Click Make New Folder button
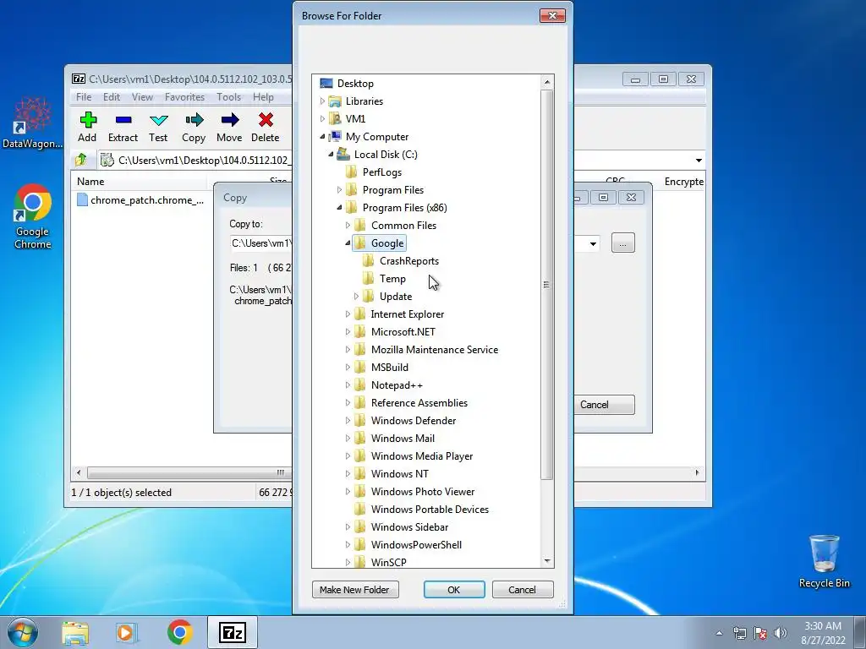The width and height of the screenshot is (866, 649). point(355,589)
